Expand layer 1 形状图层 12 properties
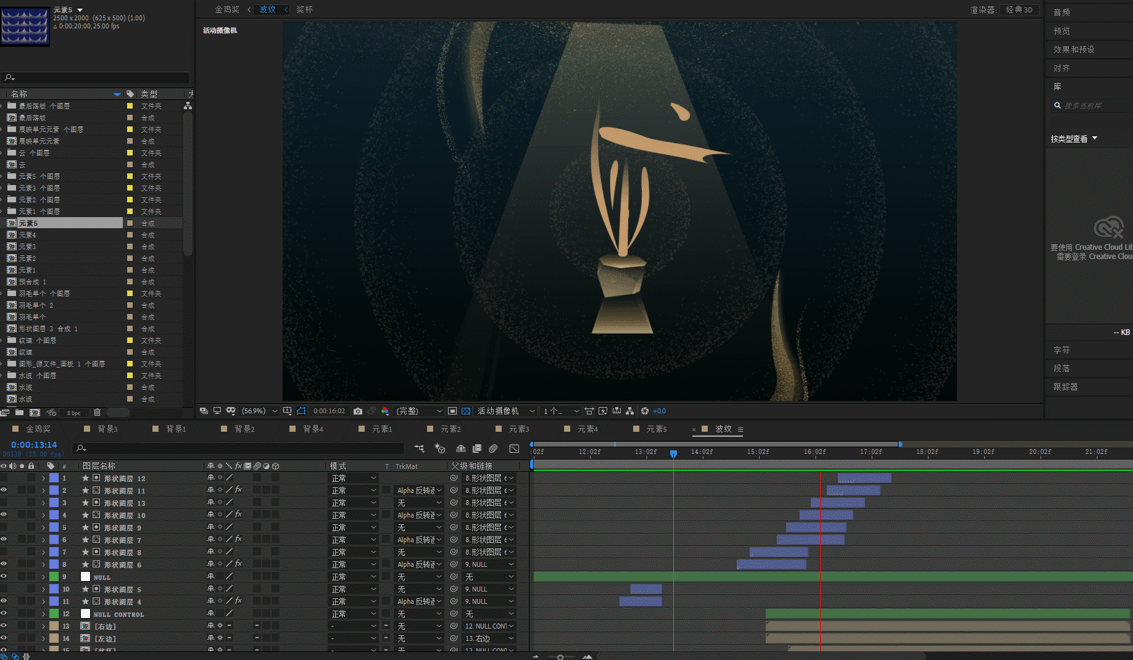This screenshot has height=660, width=1133. pos(43,478)
